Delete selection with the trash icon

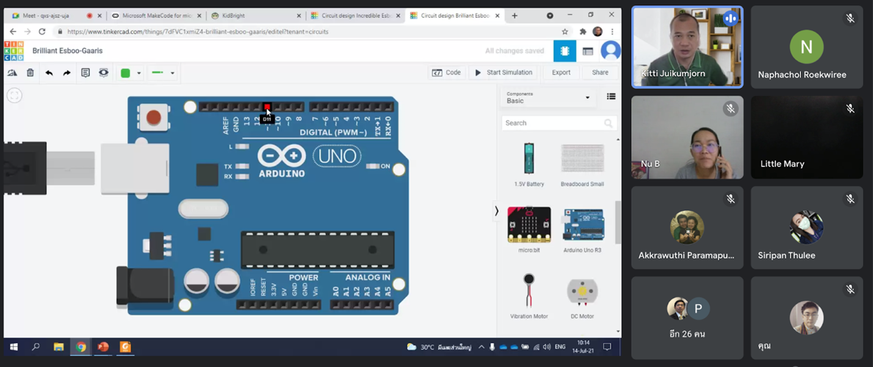tap(31, 73)
